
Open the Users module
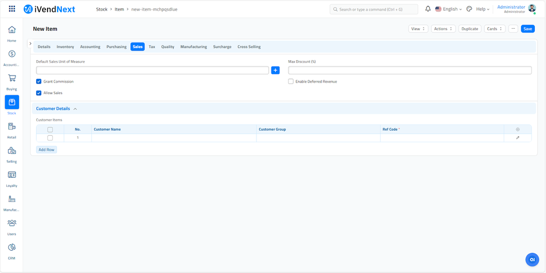tap(12, 227)
